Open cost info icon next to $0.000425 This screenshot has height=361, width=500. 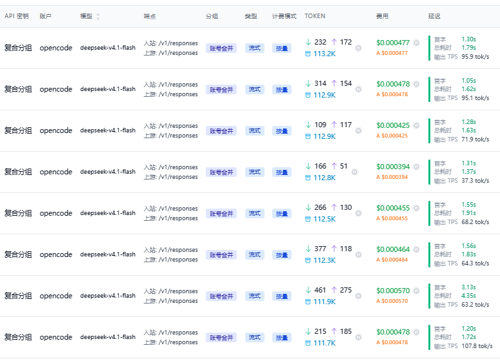click(x=417, y=125)
